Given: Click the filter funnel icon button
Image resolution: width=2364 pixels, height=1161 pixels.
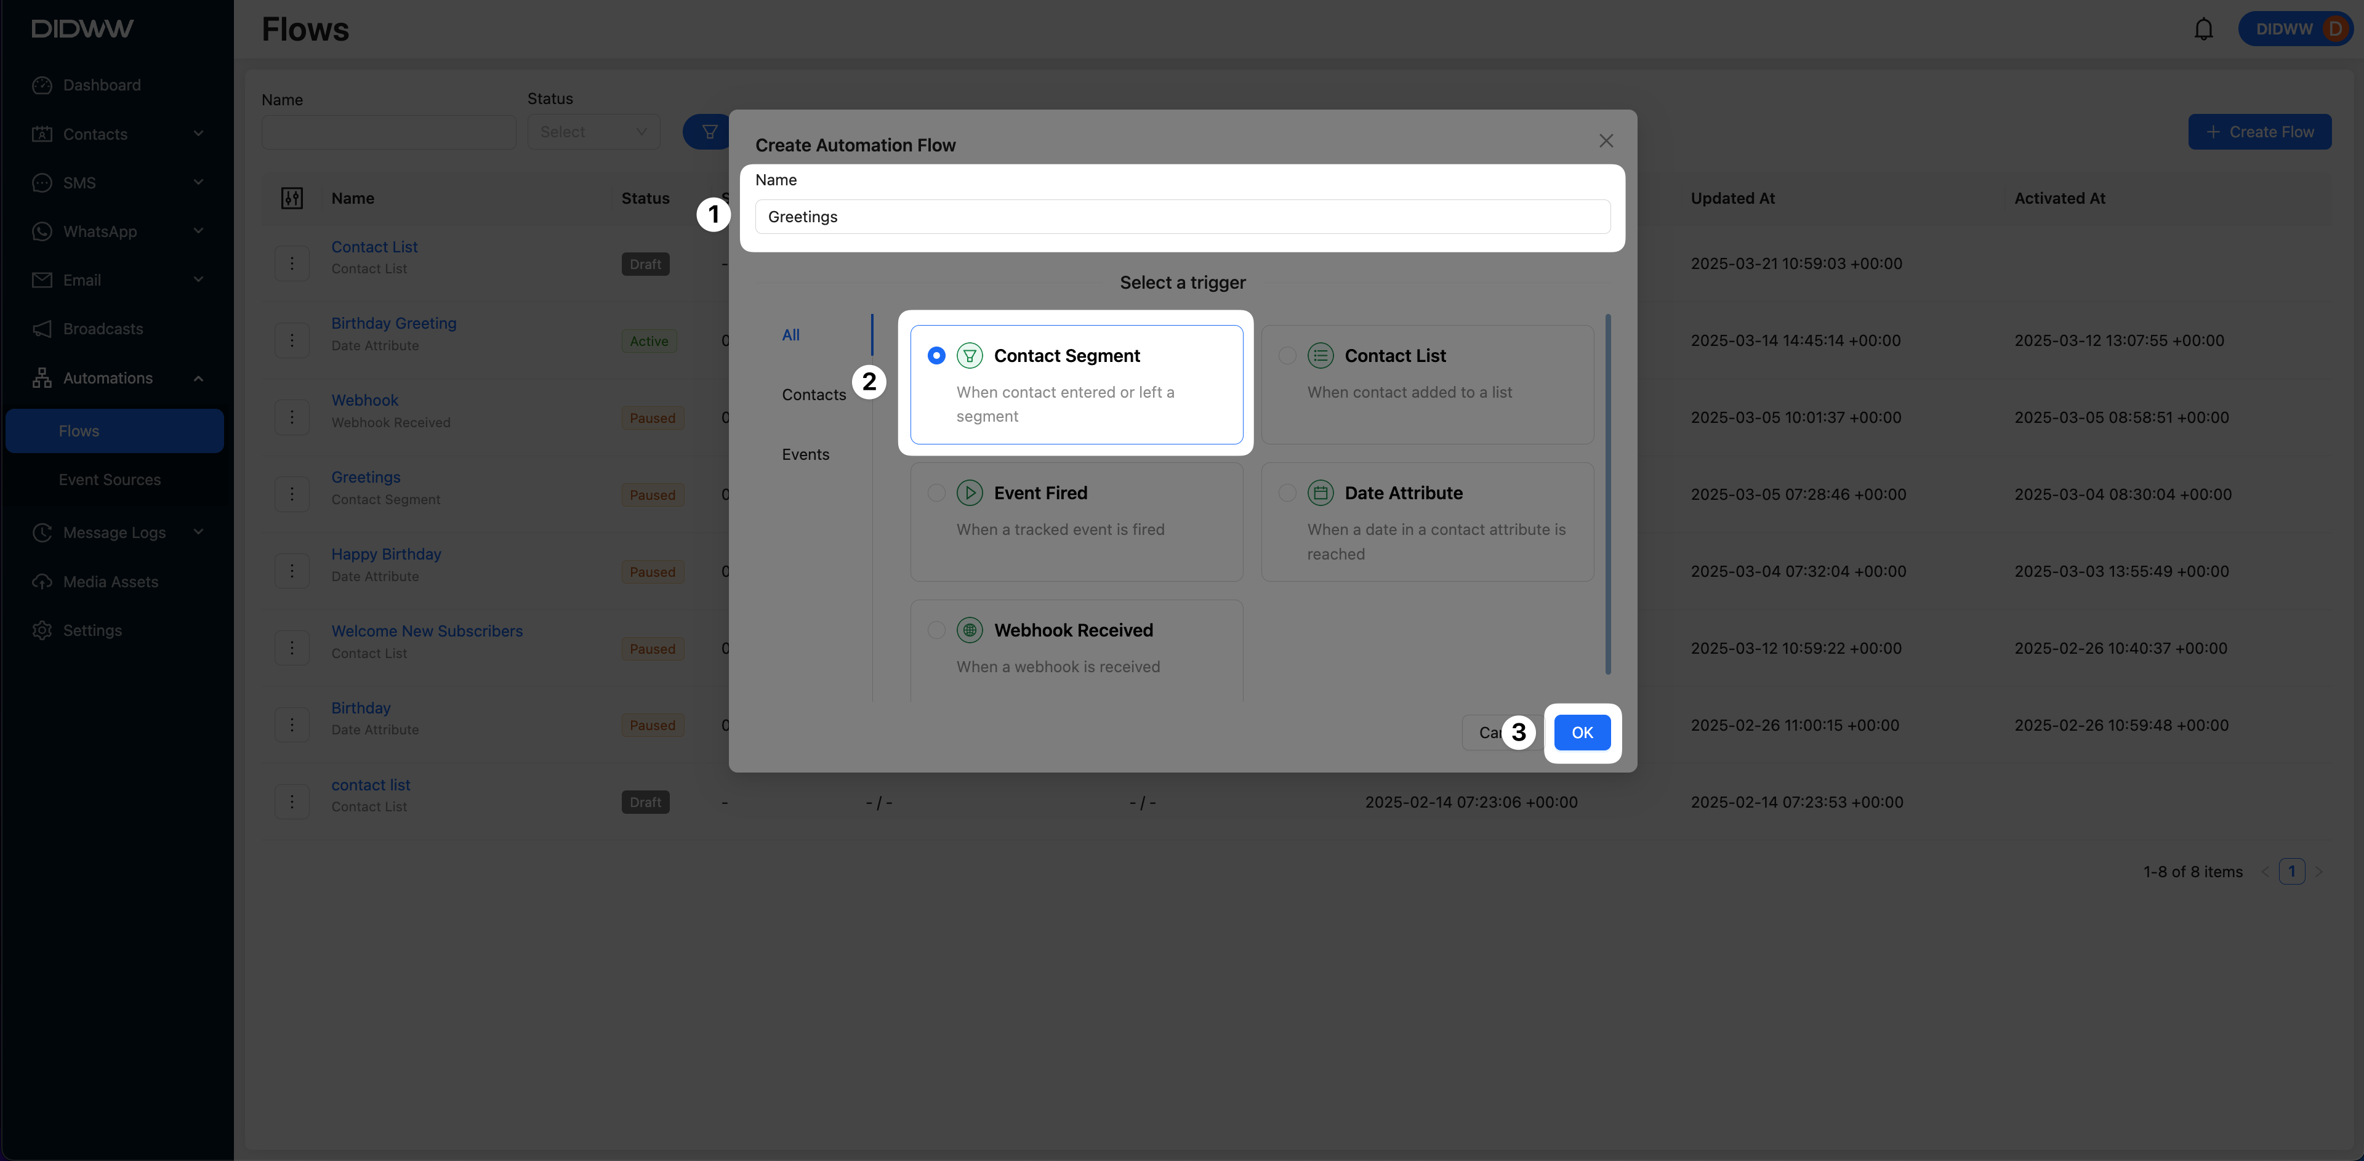Looking at the screenshot, I should 709,132.
